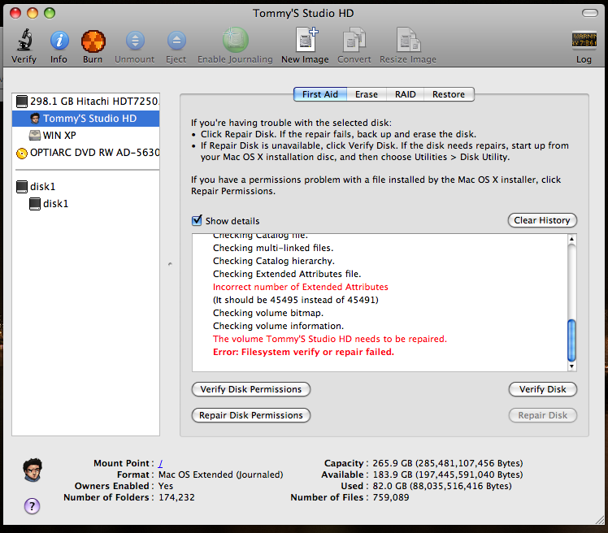
Task: Open the Mount Point slash link
Action: coord(160,463)
